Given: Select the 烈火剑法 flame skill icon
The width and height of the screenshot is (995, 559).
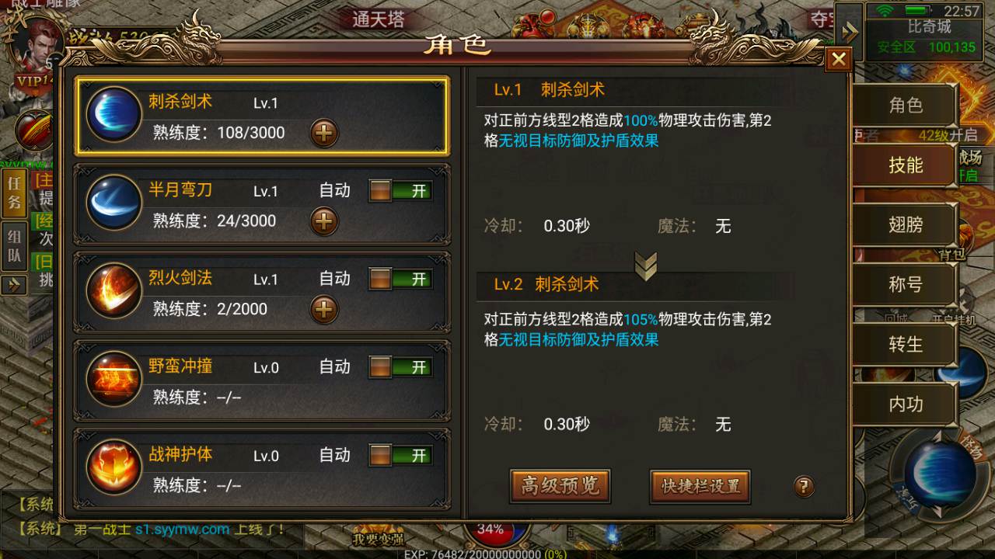Looking at the screenshot, I should (113, 290).
